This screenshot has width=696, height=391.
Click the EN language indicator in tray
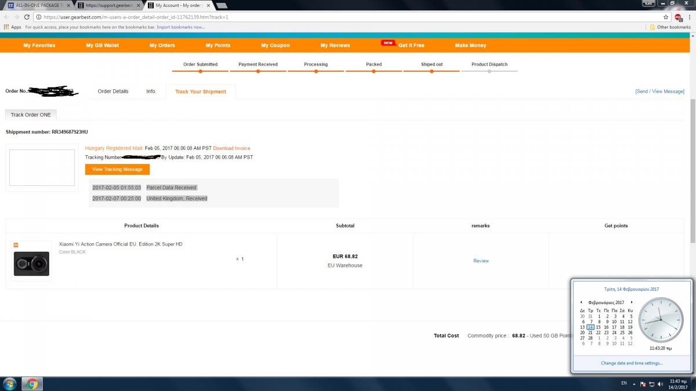pos(624,383)
